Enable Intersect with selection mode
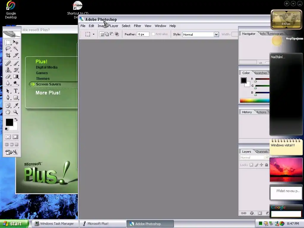The width and height of the screenshot is (304, 228). click(117, 34)
